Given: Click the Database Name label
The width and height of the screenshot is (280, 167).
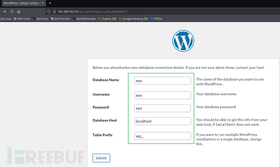Looking at the screenshot, I should [x=106, y=80].
